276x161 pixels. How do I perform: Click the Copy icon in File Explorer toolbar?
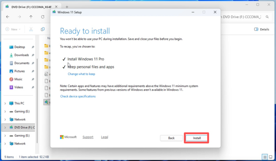[42, 29]
